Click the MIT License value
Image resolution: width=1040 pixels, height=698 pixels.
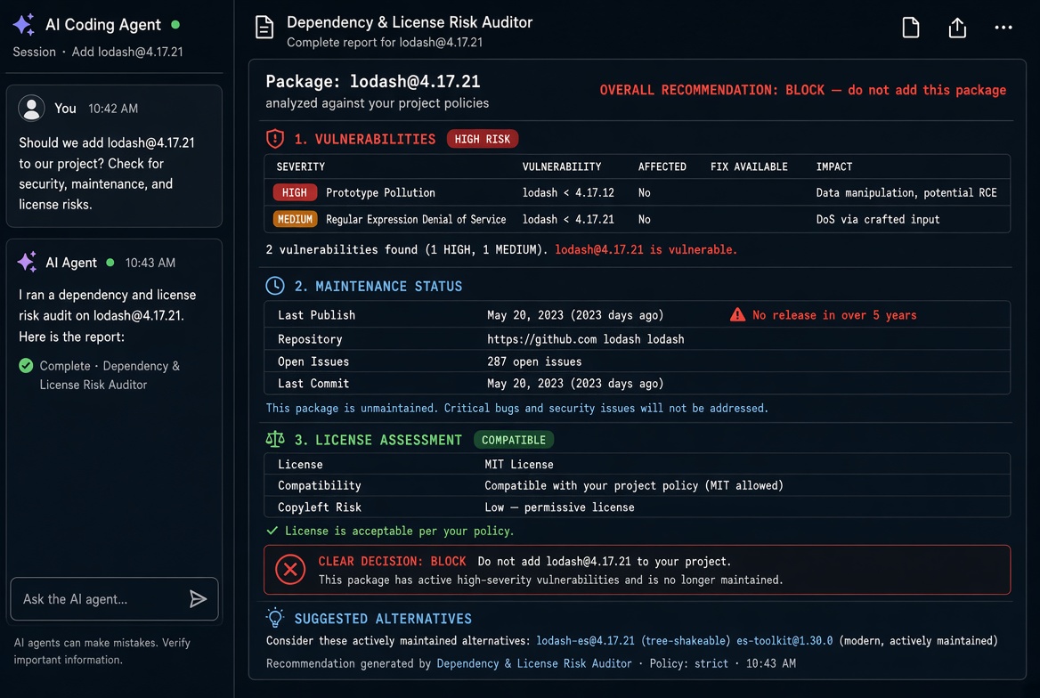(519, 465)
